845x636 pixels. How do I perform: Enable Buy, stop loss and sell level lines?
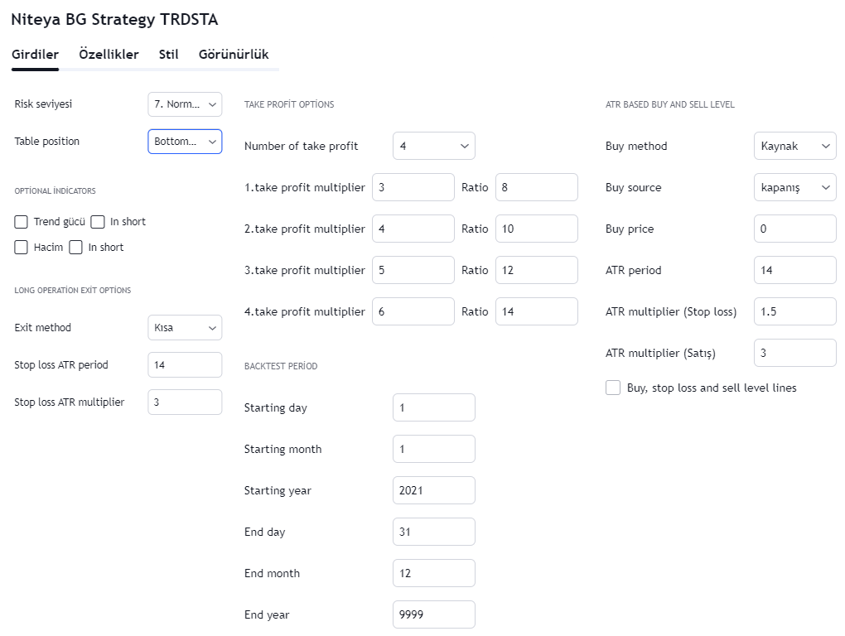(613, 388)
